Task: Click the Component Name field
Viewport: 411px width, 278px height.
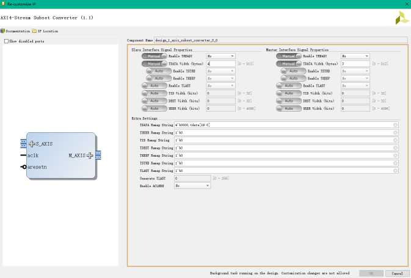Action: click(x=280, y=40)
